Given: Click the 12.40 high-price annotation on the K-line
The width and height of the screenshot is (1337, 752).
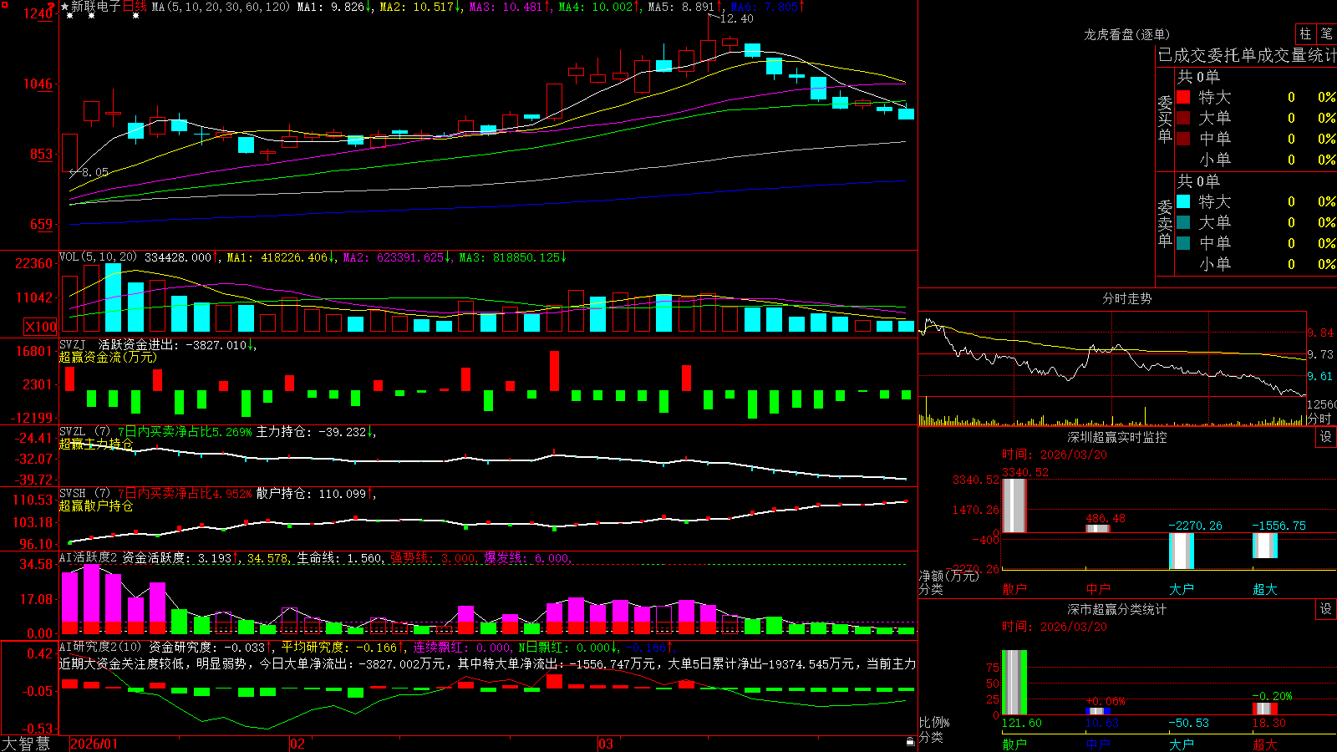Looking at the screenshot, I should (x=736, y=18).
